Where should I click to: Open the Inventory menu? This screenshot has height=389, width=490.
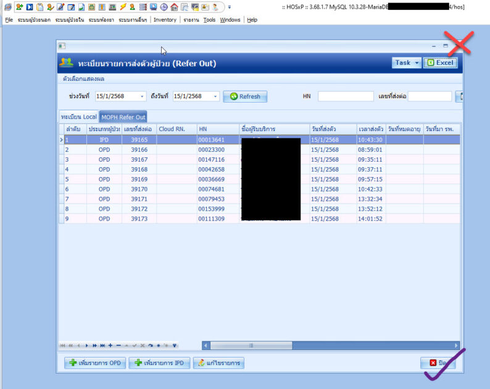coord(165,20)
